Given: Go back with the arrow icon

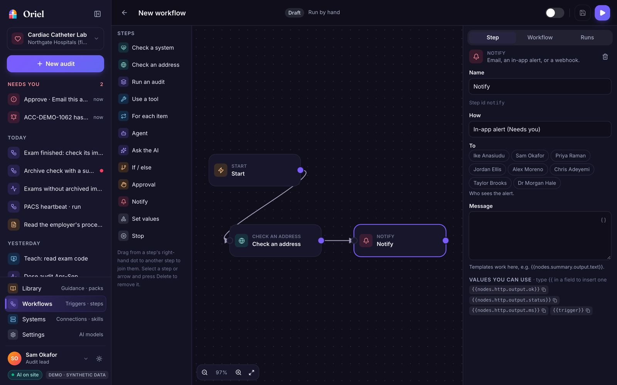Looking at the screenshot, I should (x=124, y=13).
